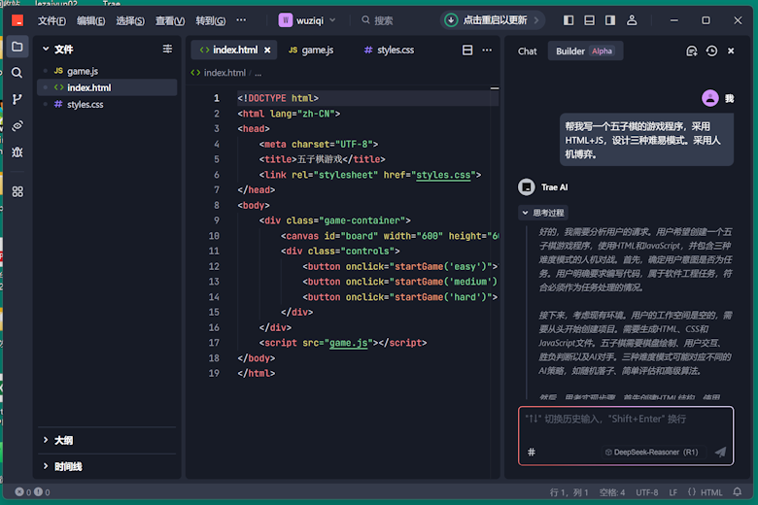Click line number 9 in the gutter
Image resolution: width=758 pixels, height=505 pixels.
[216, 220]
